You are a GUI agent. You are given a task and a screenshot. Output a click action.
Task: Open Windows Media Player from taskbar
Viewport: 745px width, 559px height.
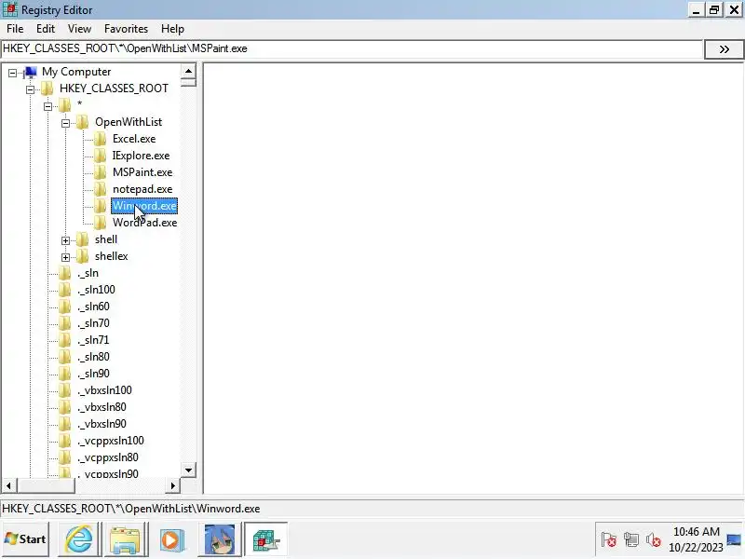point(171,539)
